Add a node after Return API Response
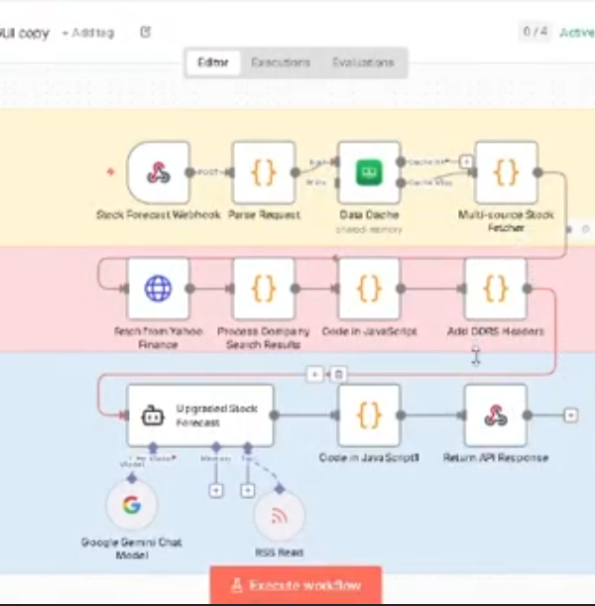The height and width of the screenshot is (606, 595). click(570, 416)
